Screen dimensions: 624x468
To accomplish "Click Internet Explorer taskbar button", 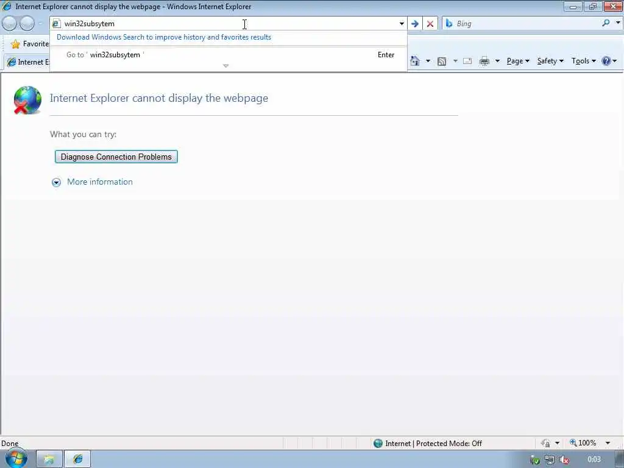I will (x=77, y=459).
